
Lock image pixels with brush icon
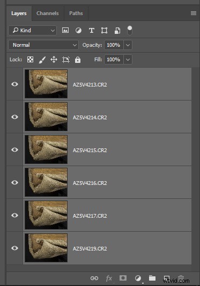42,60
